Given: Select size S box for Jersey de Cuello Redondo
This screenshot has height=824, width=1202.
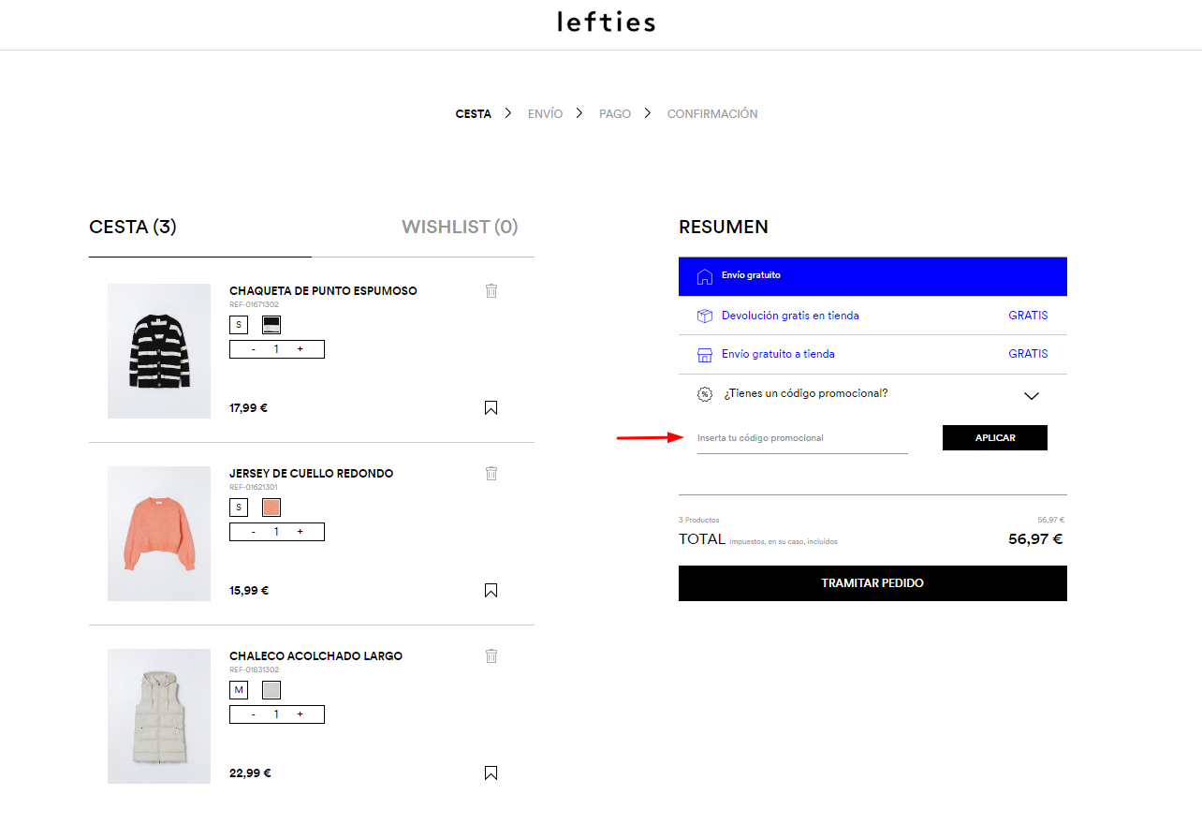Looking at the screenshot, I should (239, 508).
